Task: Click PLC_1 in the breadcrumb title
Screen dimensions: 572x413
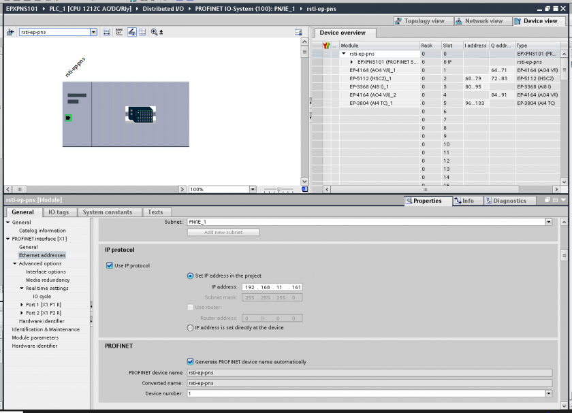Action: (x=90, y=9)
